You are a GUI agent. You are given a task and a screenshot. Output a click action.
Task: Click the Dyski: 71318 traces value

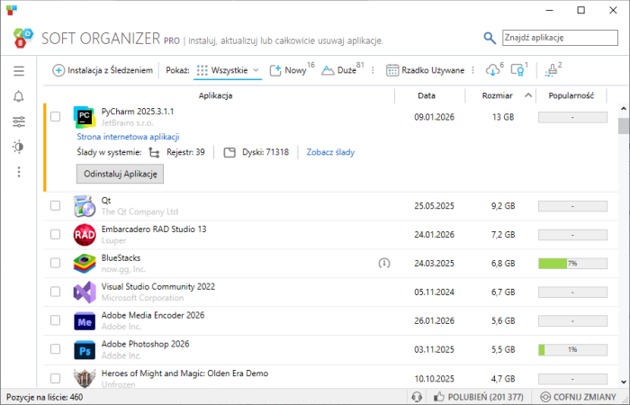coord(265,152)
